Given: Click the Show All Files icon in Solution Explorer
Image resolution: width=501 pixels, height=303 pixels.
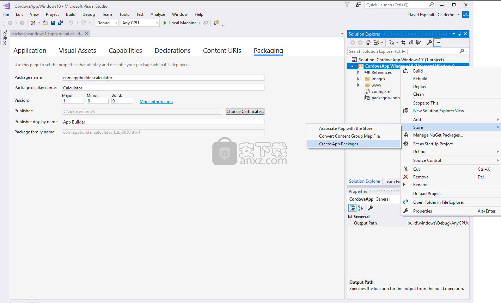Looking at the screenshot, I should (419, 43).
